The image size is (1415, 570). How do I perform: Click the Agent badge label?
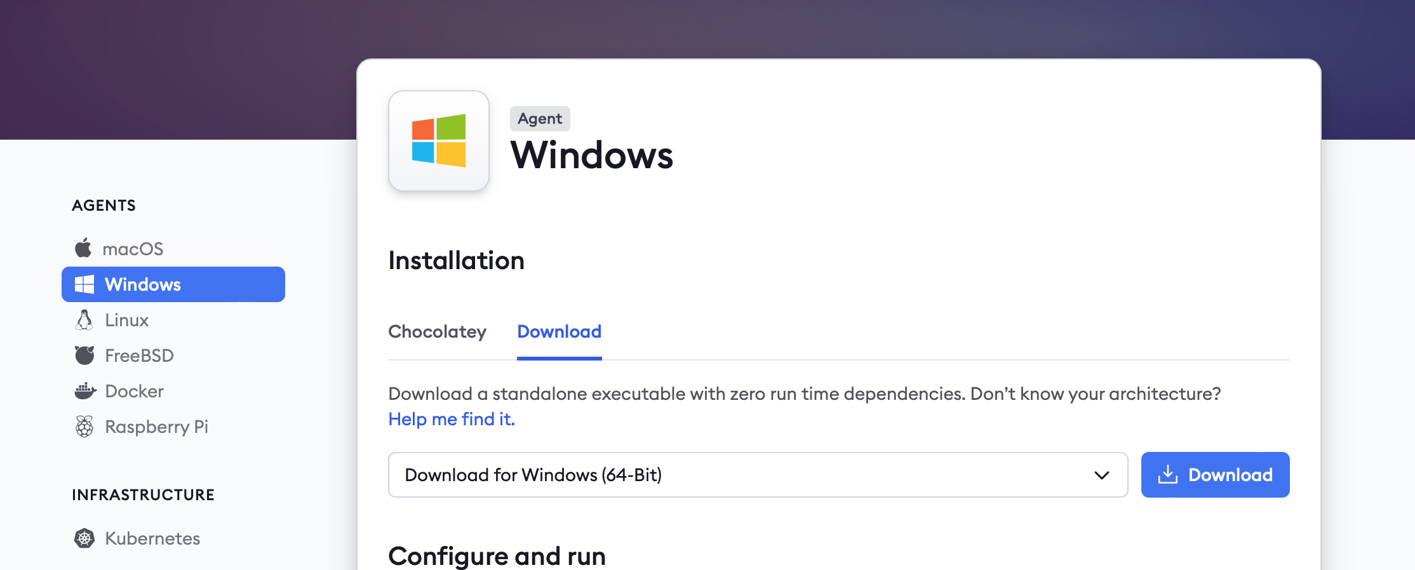540,119
